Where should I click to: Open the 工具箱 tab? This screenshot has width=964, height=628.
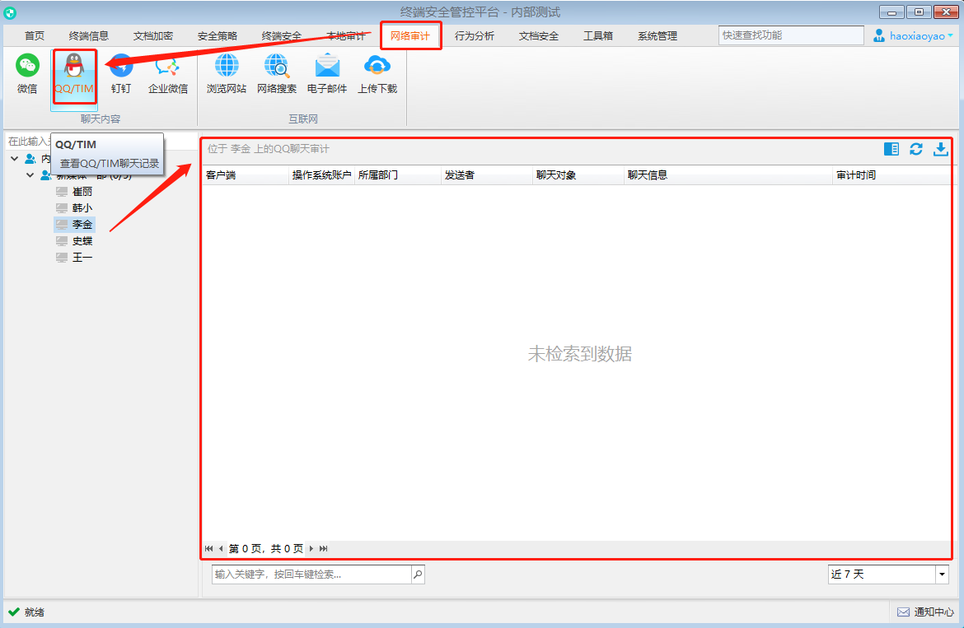click(597, 36)
